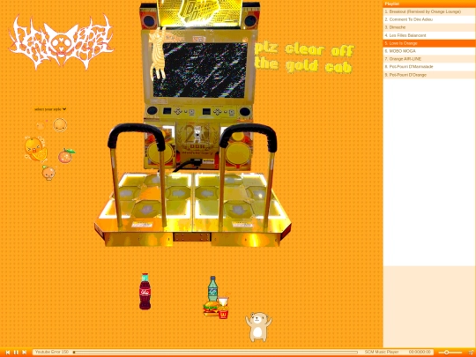Viewport: 476px width, 357px height.
Task: Click the song progress bar
Action: (215, 352)
